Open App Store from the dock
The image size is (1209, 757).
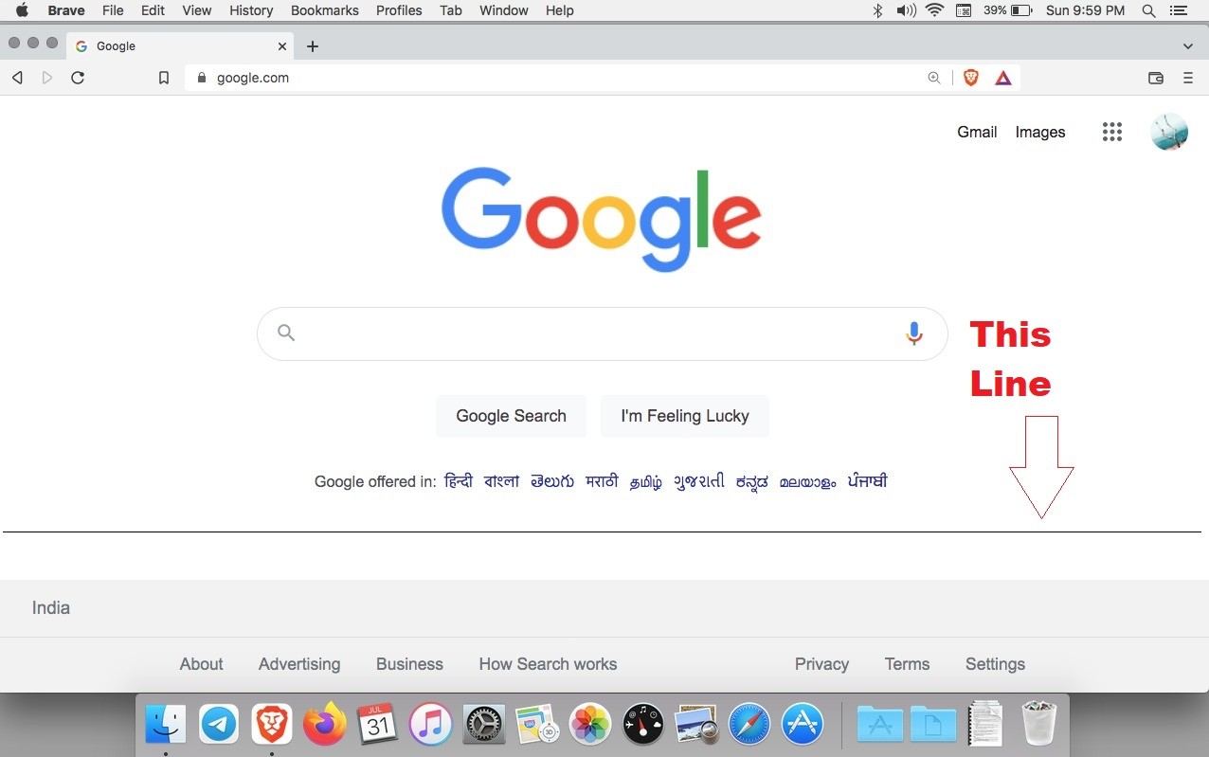click(x=803, y=725)
